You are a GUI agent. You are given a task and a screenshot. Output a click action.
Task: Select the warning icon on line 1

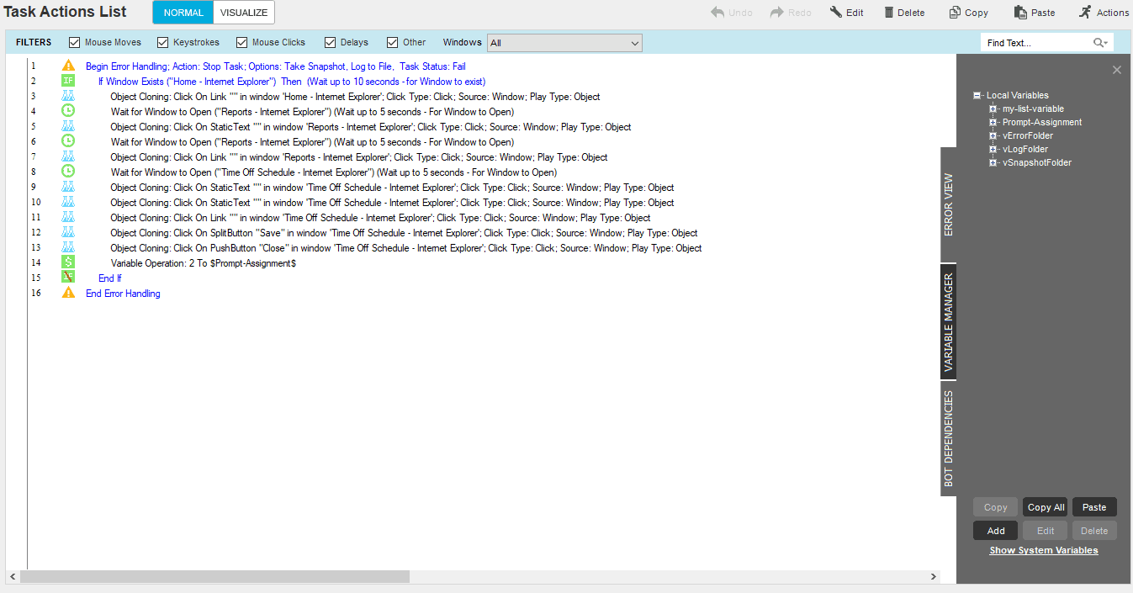(69, 66)
